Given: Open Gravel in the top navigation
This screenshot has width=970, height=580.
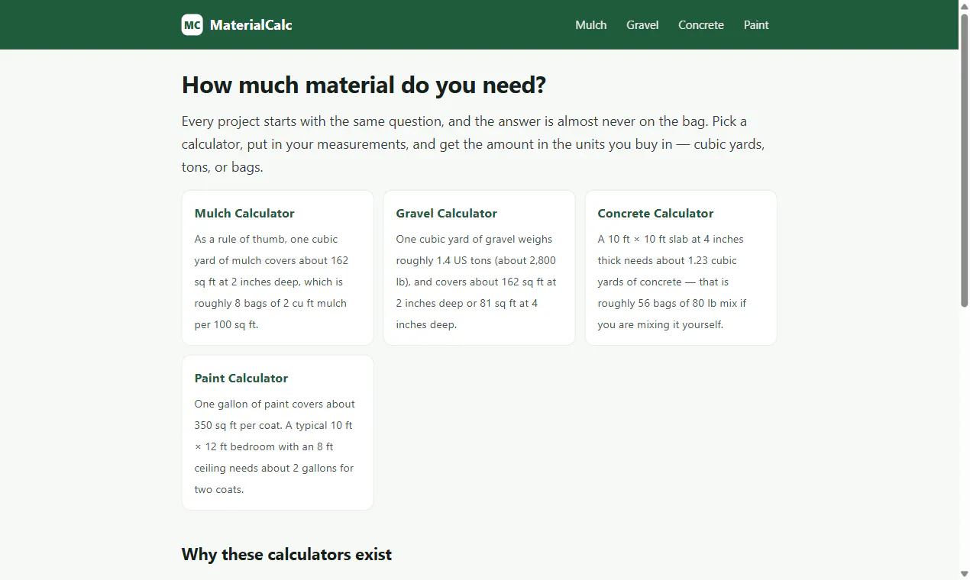Looking at the screenshot, I should 642,25.
